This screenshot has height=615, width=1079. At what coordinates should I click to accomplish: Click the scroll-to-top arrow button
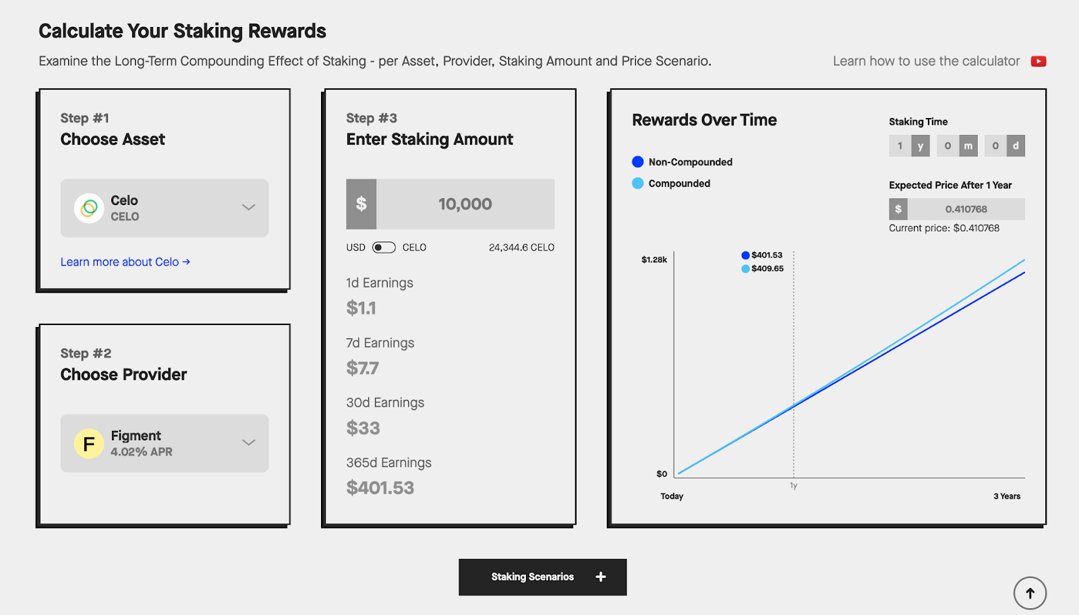(x=1030, y=593)
